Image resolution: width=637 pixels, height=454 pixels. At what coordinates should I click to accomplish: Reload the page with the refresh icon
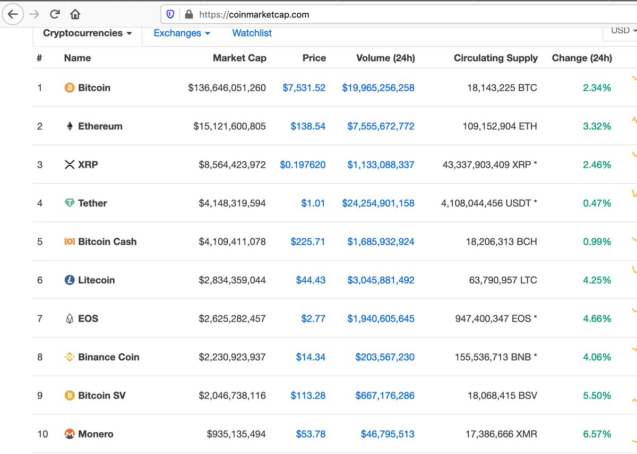click(55, 14)
